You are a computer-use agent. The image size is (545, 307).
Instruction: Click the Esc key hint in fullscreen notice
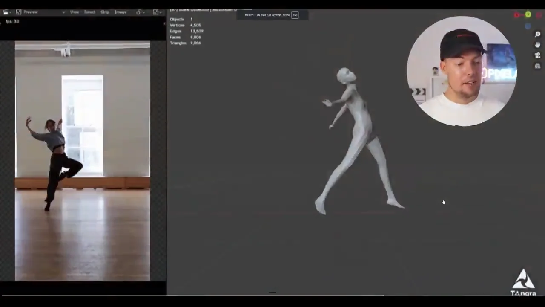295,15
